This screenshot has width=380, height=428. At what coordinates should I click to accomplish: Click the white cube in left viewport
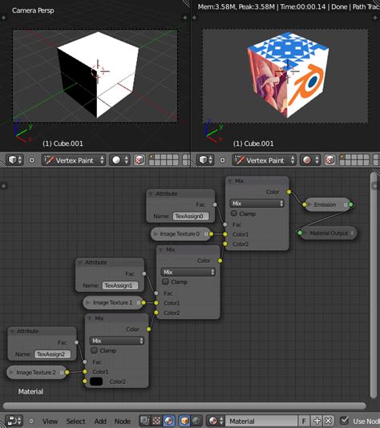click(99, 75)
